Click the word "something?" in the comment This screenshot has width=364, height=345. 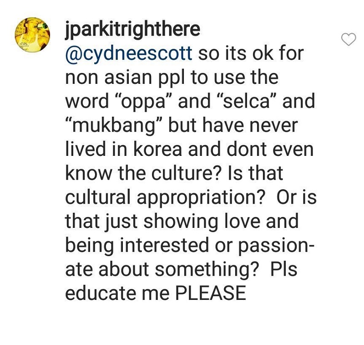pyautogui.click(x=207, y=270)
